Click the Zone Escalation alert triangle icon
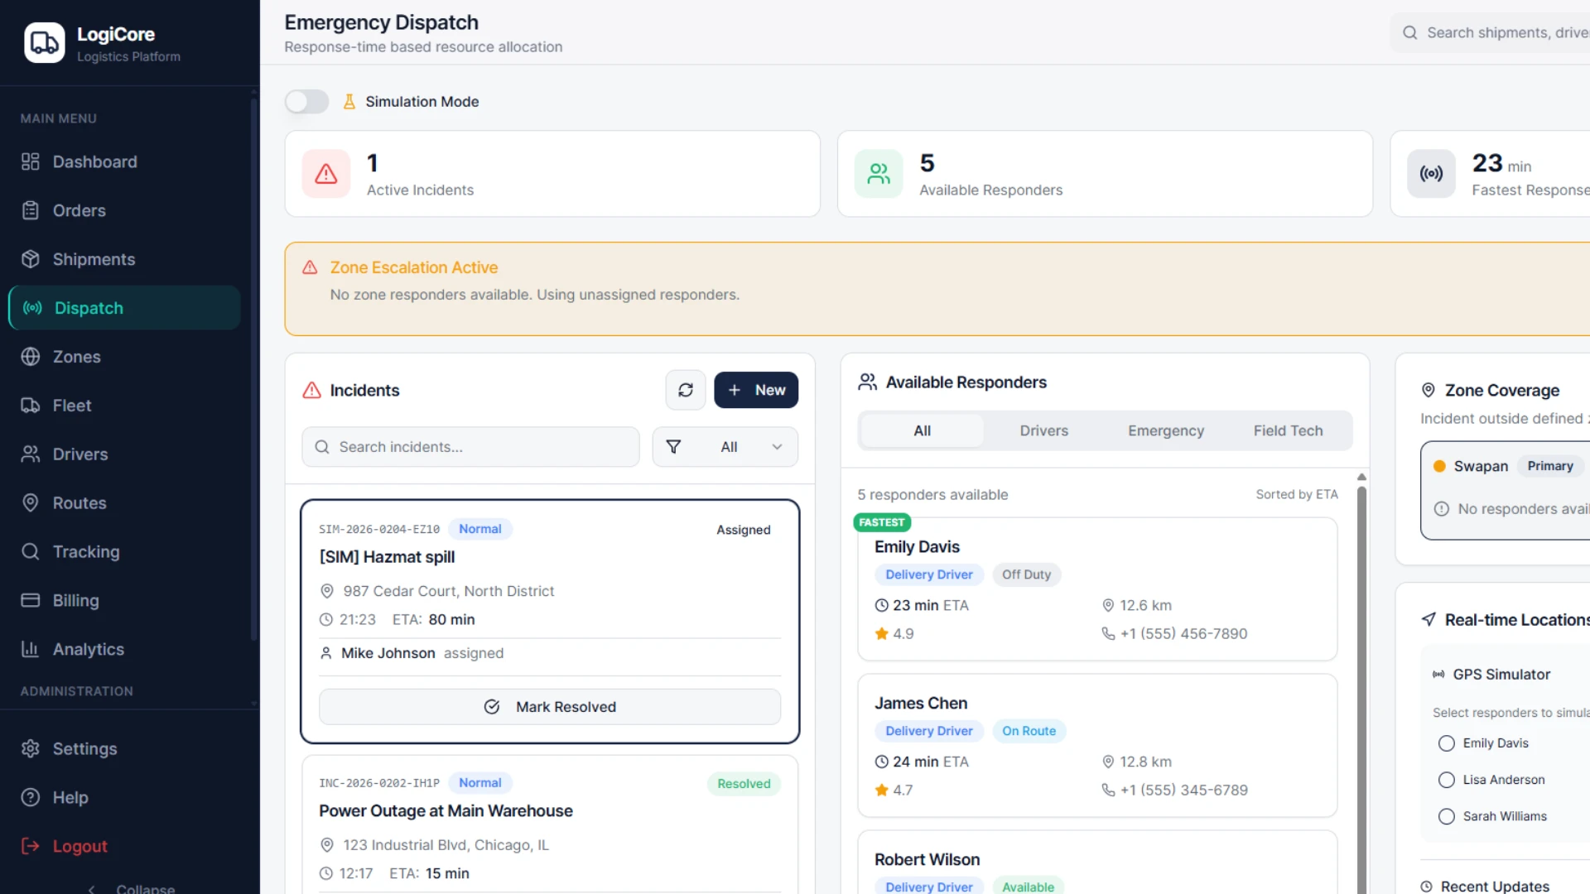 pyautogui.click(x=310, y=267)
